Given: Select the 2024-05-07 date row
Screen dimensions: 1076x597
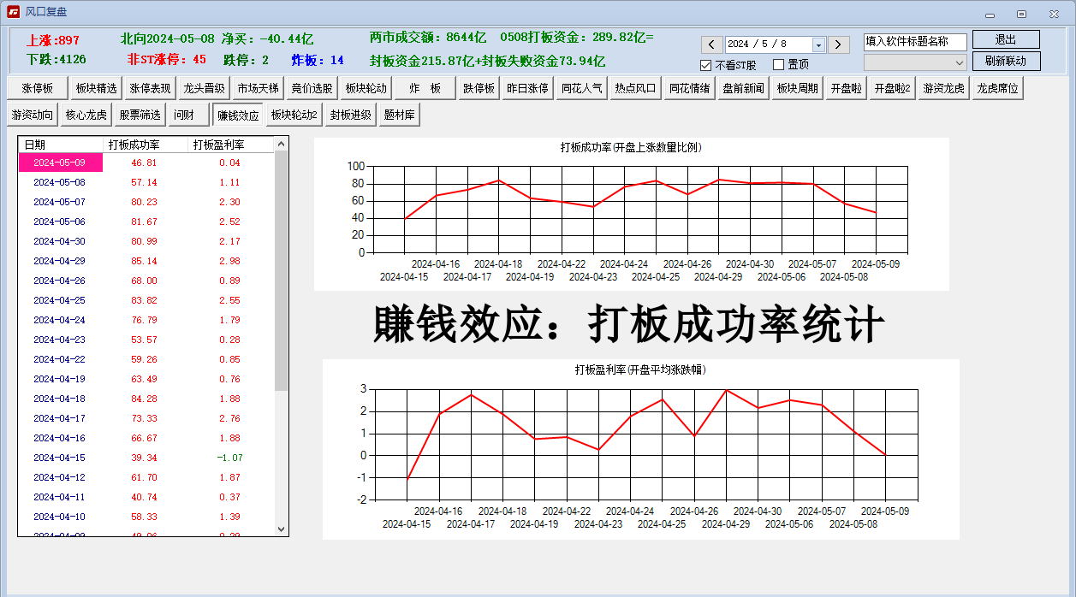Looking at the screenshot, I should pyautogui.click(x=146, y=202).
